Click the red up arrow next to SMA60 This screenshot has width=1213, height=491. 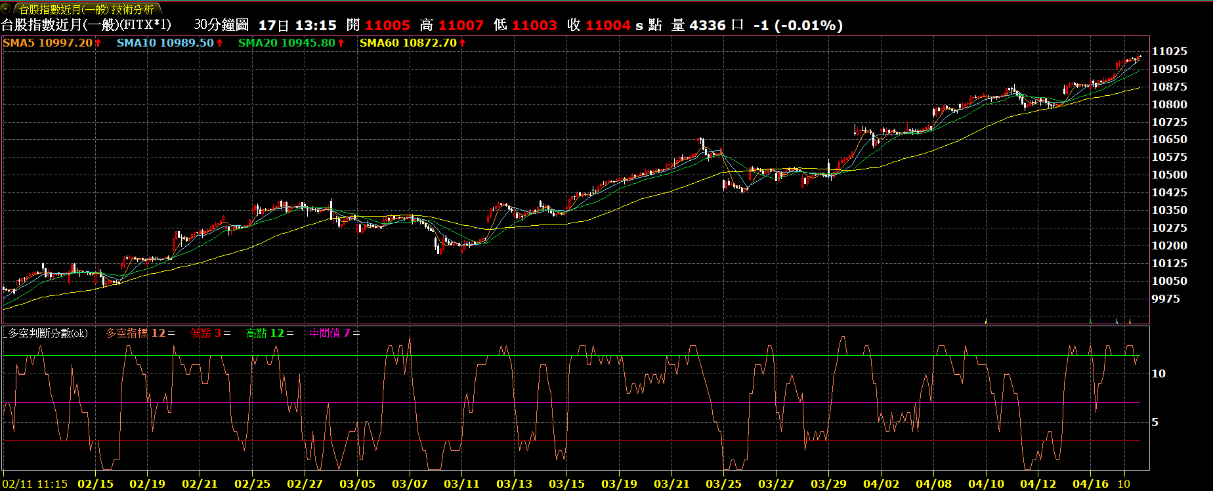463,43
